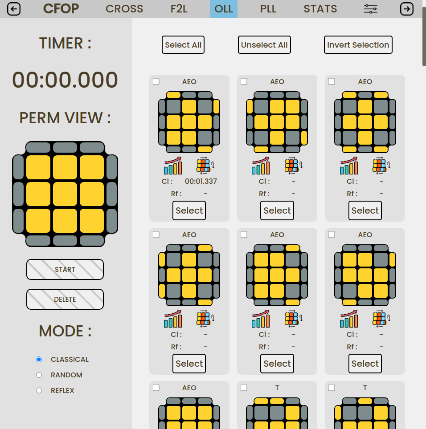Click cube algorithm icon in second-row right card
This screenshot has width=426, height=429.
[381, 319]
